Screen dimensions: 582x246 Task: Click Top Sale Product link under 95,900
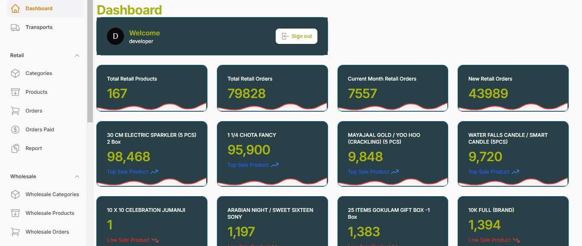pos(248,165)
